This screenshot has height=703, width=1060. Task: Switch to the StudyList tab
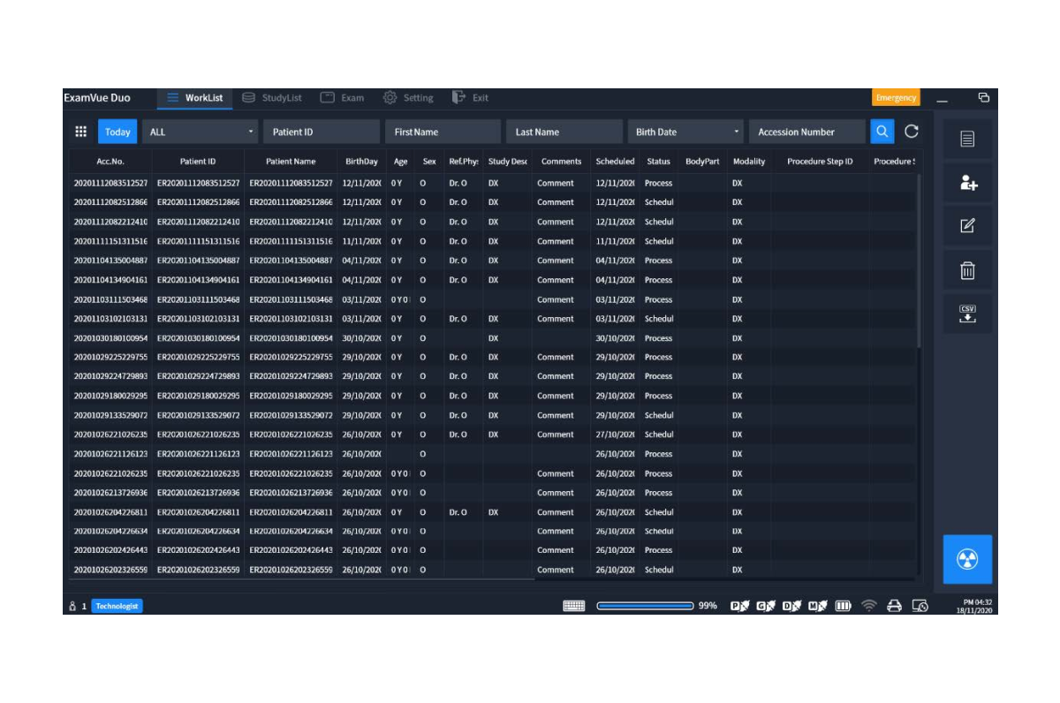[x=272, y=98]
